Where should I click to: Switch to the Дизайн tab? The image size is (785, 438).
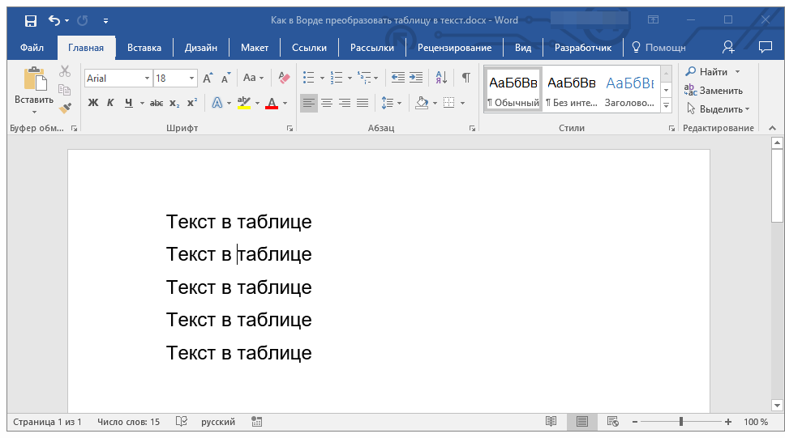tap(201, 48)
